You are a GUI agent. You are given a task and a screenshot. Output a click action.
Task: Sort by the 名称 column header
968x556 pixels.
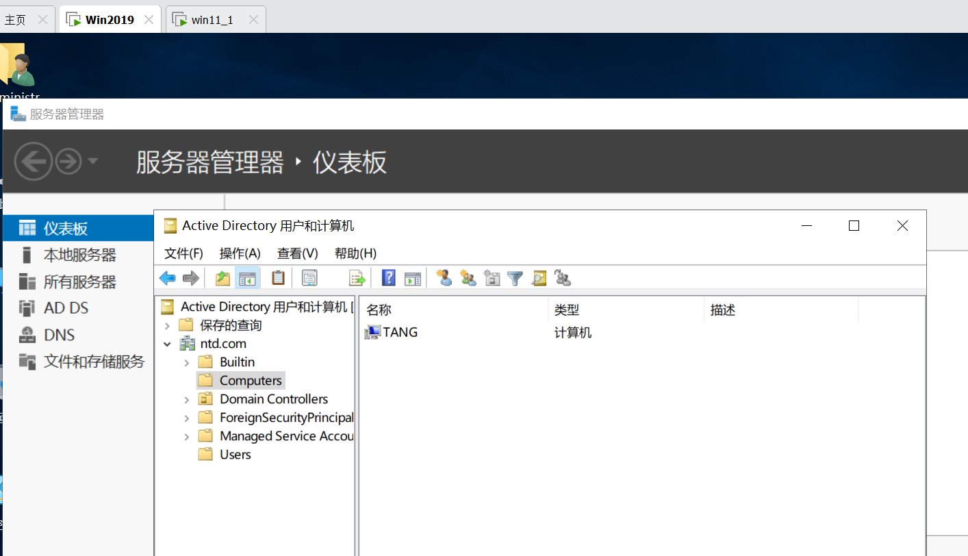pyautogui.click(x=454, y=310)
